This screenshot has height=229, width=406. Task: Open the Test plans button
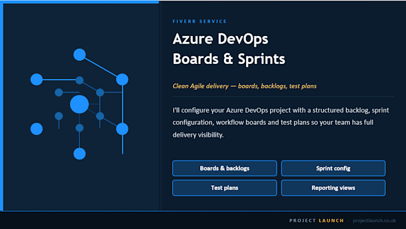(x=224, y=188)
